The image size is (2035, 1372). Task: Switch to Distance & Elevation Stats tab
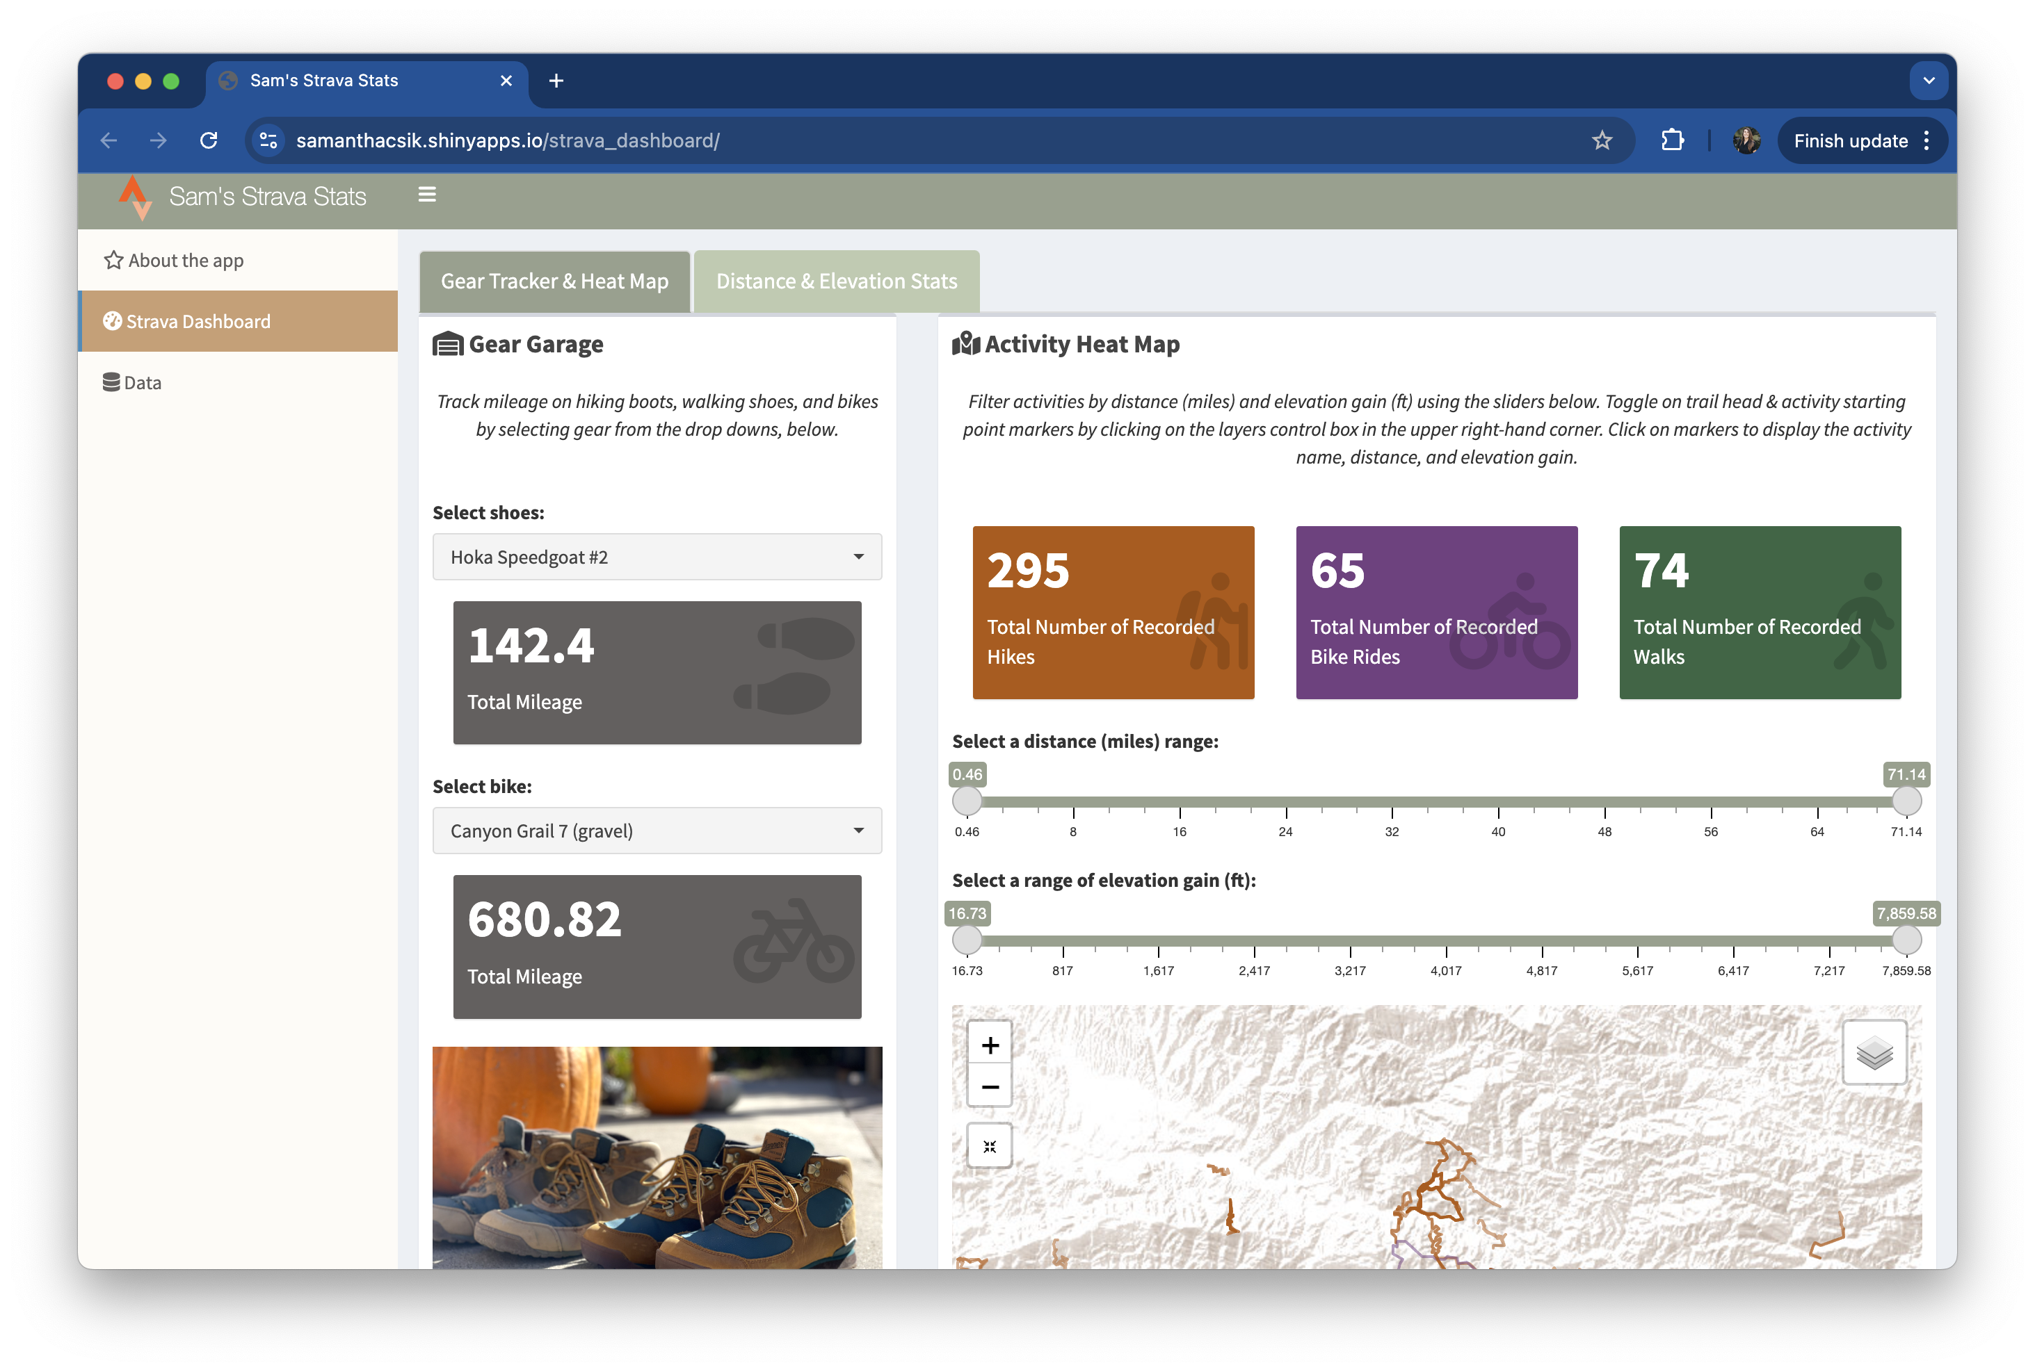(x=836, y=281)
